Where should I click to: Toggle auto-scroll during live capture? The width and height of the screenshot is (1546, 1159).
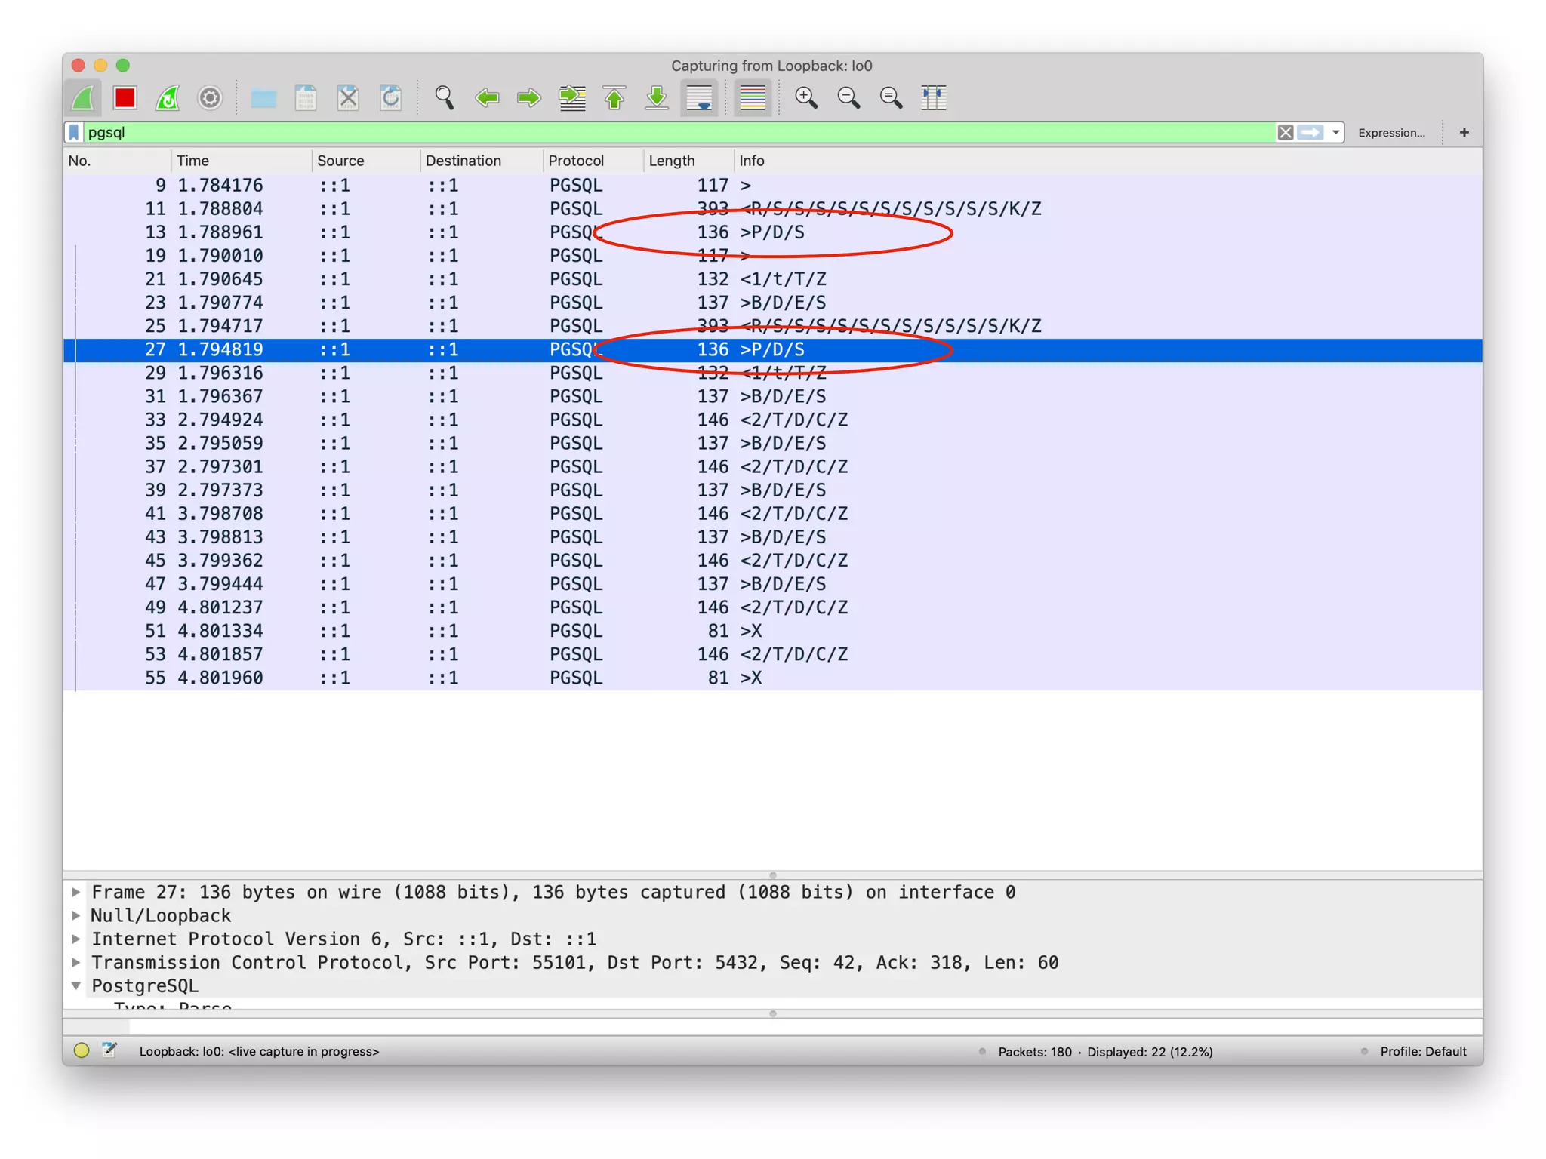click(x=699, y=97)
